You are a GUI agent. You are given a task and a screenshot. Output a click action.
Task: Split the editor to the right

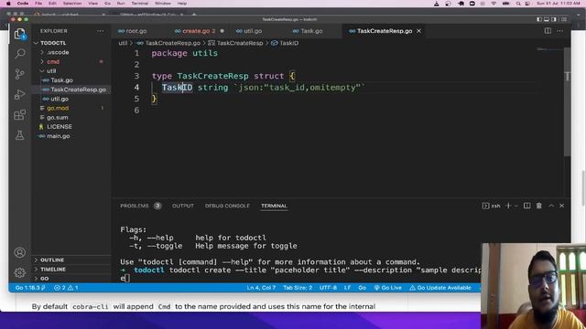[x=548, y=31]
